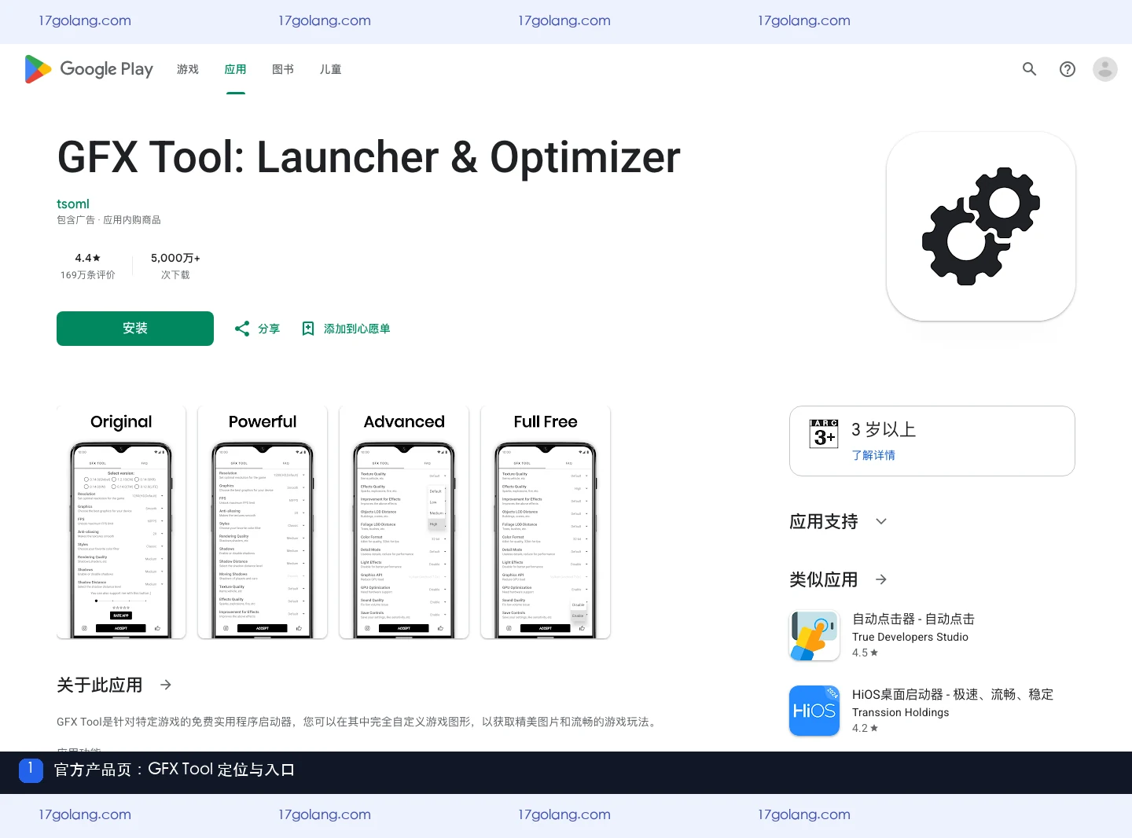Click Transsion Holdings developer name

tap(901, 712)
